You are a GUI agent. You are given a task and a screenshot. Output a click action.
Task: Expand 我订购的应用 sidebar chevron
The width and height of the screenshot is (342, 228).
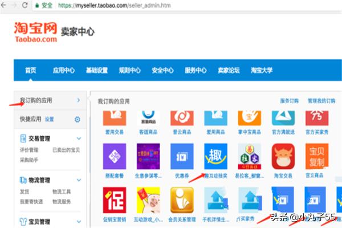[x=79, y=100]
